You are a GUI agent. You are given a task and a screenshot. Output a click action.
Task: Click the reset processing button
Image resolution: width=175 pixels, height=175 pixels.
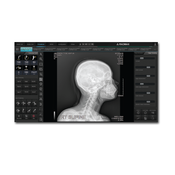[x=138, y=112]
